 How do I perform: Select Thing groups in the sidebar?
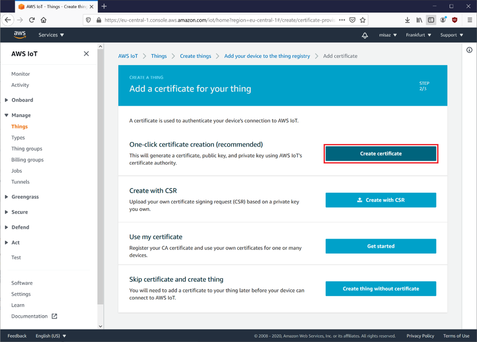pyautogui.click(x=27, y=149)
